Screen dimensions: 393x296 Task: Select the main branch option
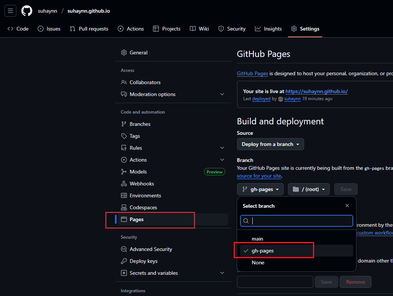[x=257, y=239]
